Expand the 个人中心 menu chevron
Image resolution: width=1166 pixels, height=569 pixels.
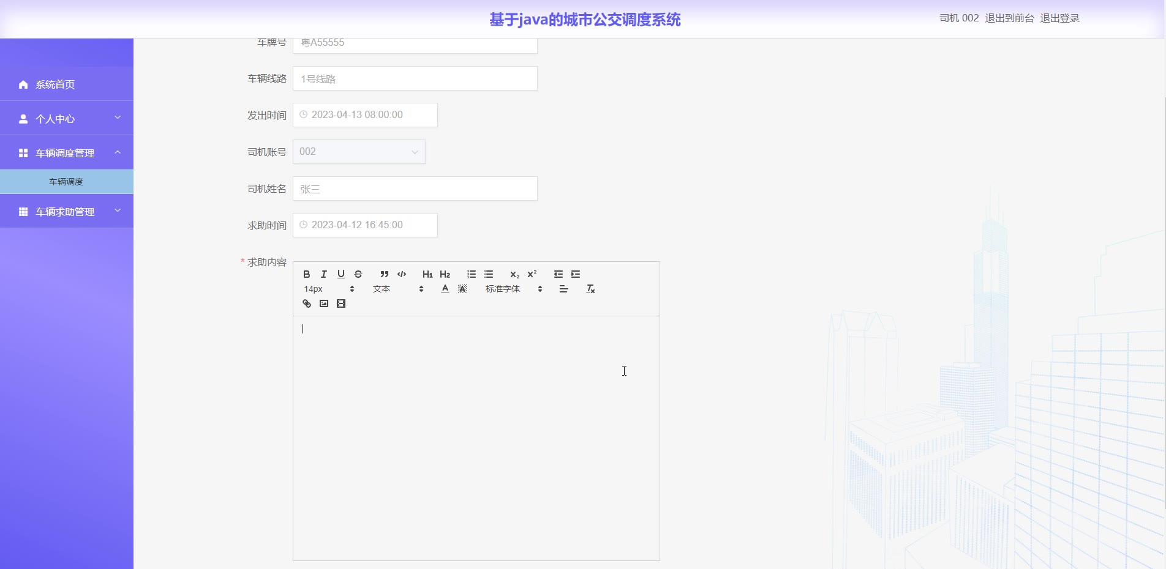[118, 117]
